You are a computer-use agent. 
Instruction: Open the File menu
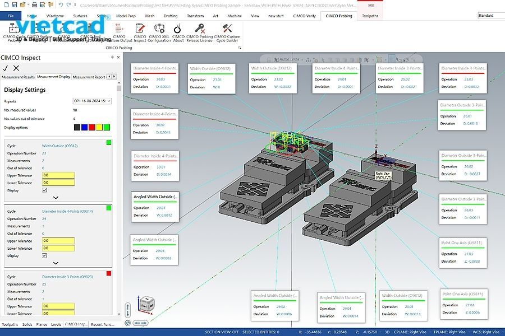11,16
